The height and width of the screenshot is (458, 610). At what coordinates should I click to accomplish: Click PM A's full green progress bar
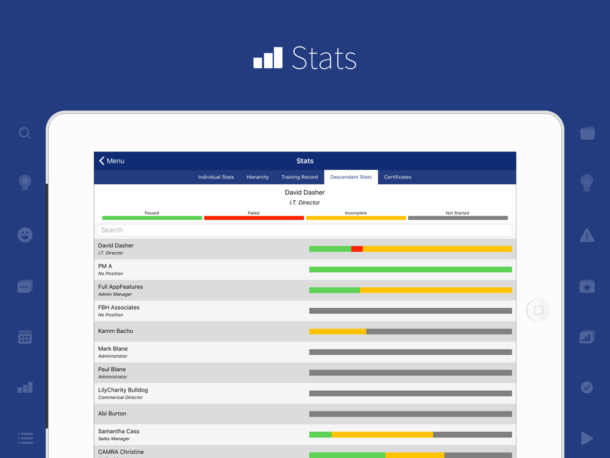411,269
